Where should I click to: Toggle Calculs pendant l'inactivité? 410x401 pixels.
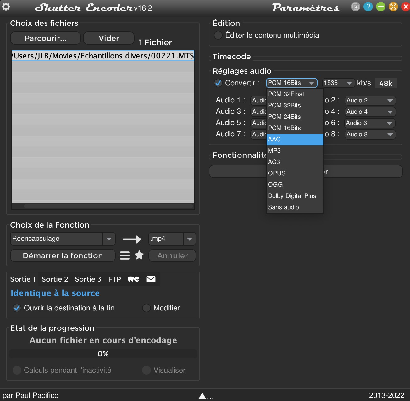[17, 370]
